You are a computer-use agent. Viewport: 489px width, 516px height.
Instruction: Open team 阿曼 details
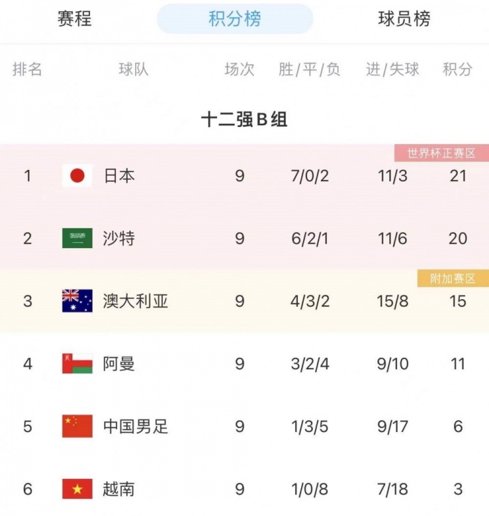(x=119, y=364)
